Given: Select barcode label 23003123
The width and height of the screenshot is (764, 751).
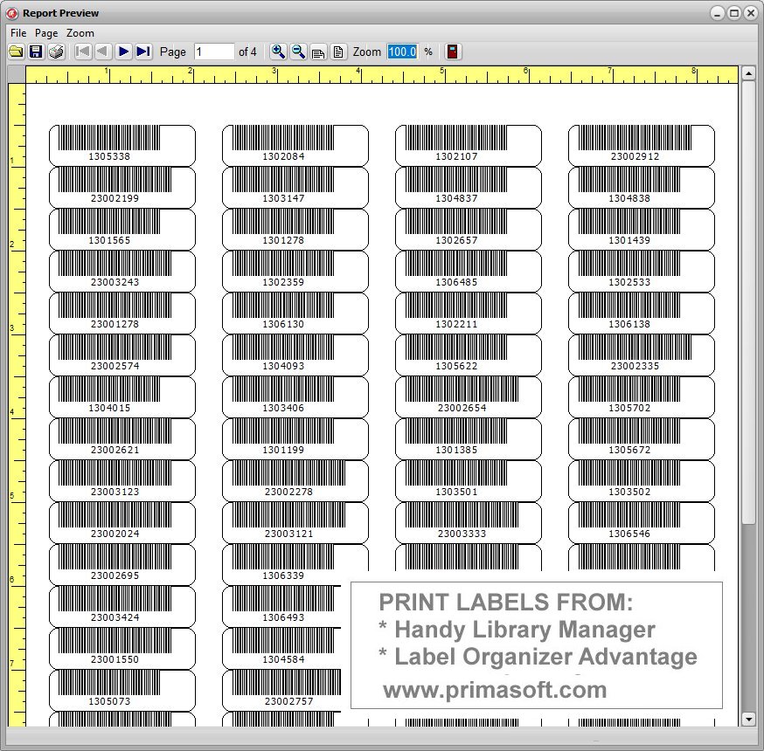Looking at the screenshot, I should click(122, 480).
